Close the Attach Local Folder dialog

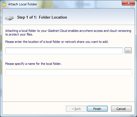coord(129,3)
